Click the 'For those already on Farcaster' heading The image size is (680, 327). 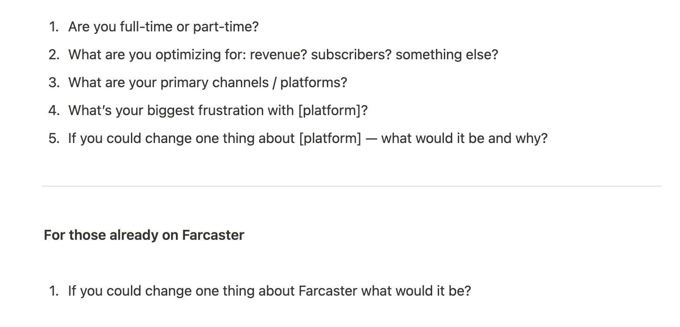click(x=144, y=235)
